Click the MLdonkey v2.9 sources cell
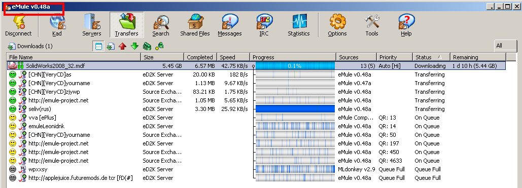Image resolution: width=522 pixels, height=188 pixels. pos(356,169)
